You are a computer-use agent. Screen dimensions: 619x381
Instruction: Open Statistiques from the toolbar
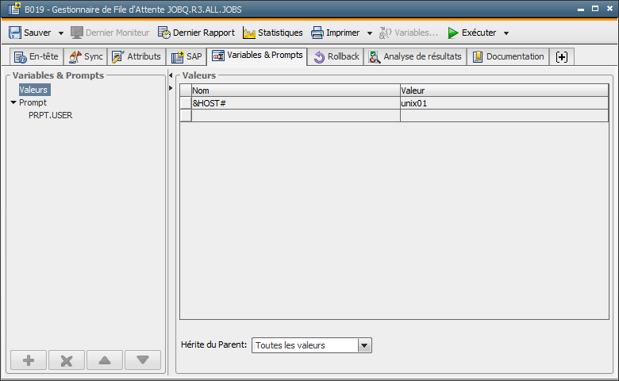click(x=272, y=33)
